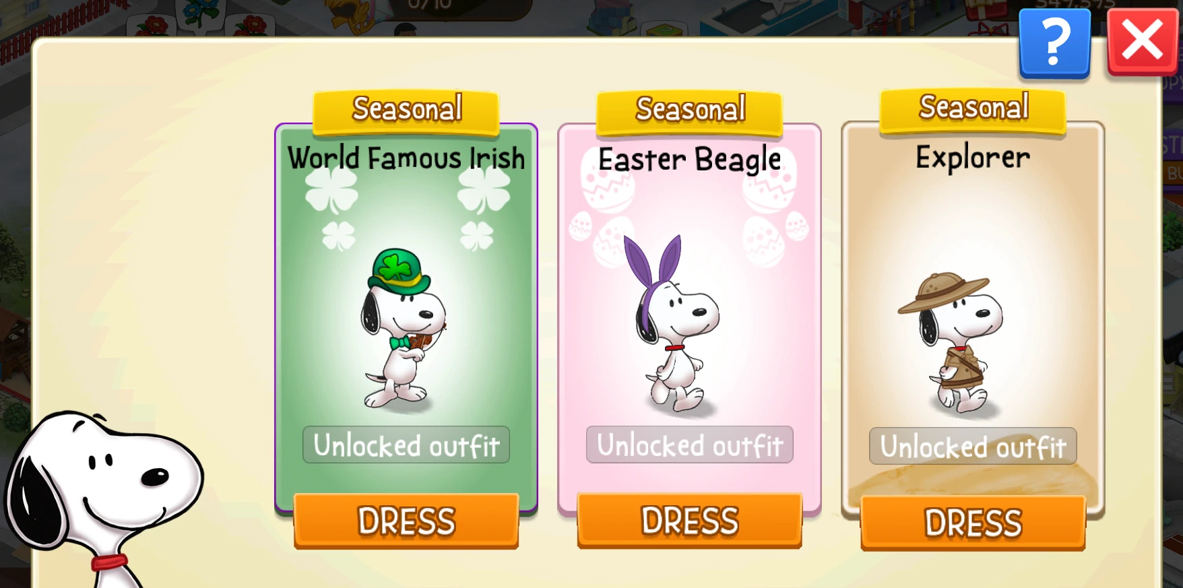Tap Unlocked outfit badge on Easter card
This screenshot has height=588, width=1183.
pyautogui.click(x=690, y=445)
